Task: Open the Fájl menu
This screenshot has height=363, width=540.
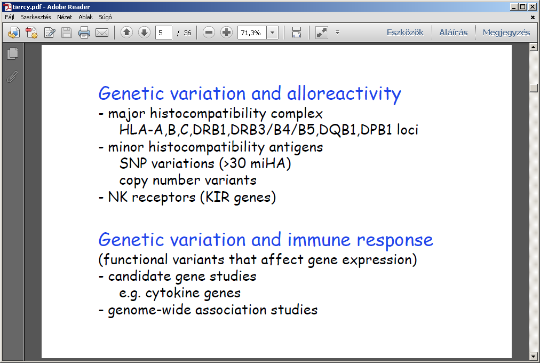Action: point(9,17)
